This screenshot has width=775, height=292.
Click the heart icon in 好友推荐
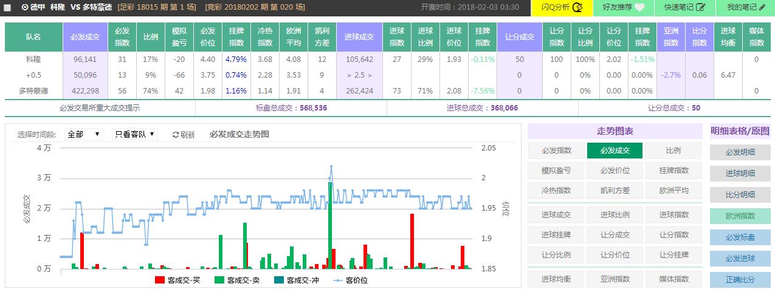[x=640, y=7]
